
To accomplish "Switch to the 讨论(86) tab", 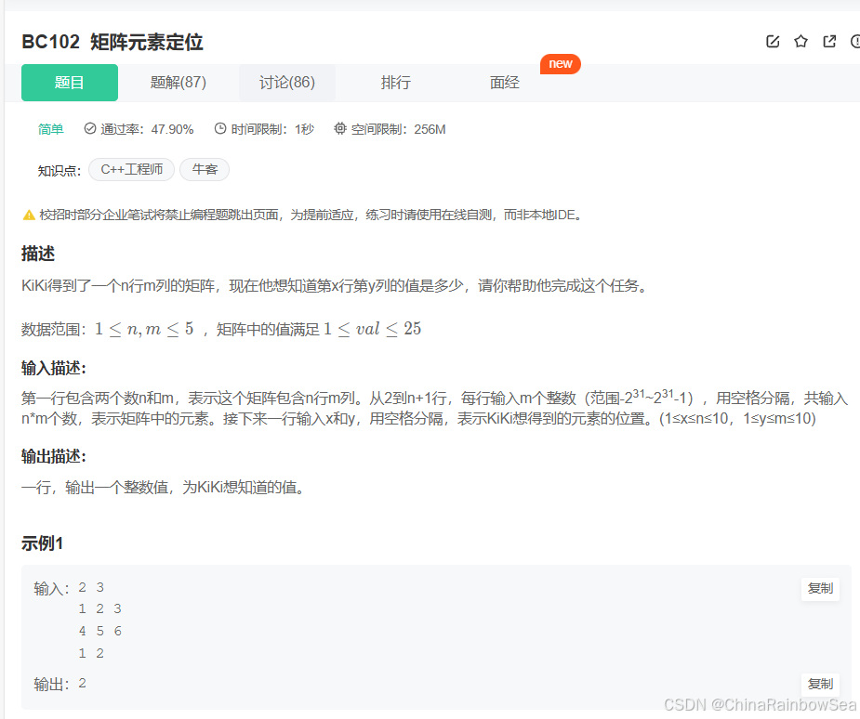I will pos(287,82).
